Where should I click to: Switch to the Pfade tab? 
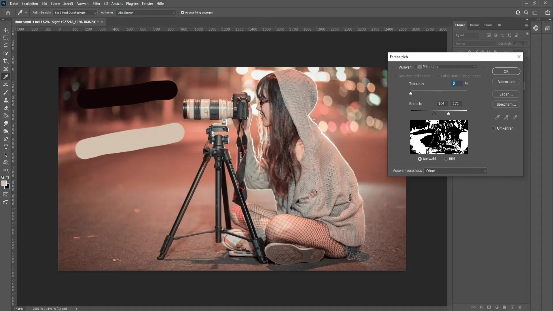point(488,25)
